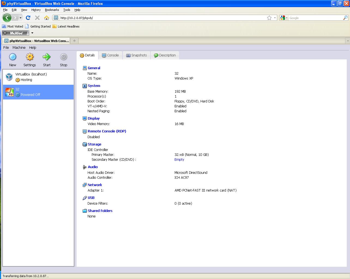Open the back/forward history dropdown arrow
This screenshot has height=279, width=350.
tap(20, 18)
